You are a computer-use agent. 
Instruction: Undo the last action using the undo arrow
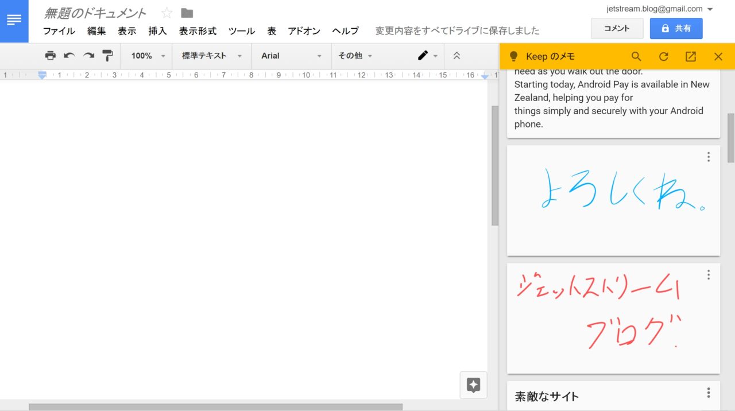[69, 56]
